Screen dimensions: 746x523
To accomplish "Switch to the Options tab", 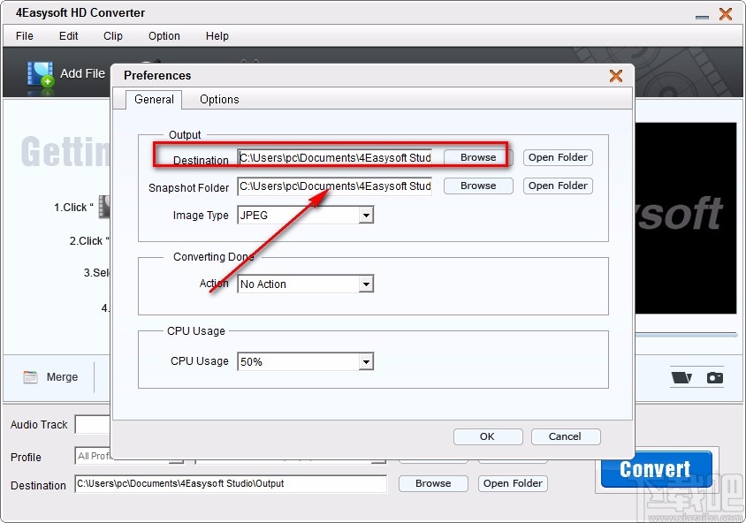I will pyautogui.click(x=219, y=99).
